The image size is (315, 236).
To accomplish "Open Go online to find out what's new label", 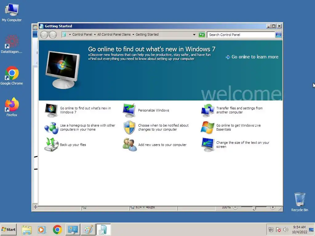I will tap(86, 110).
